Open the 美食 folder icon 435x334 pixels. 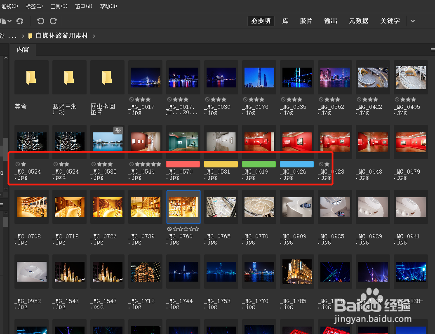(x=31, y=77)
